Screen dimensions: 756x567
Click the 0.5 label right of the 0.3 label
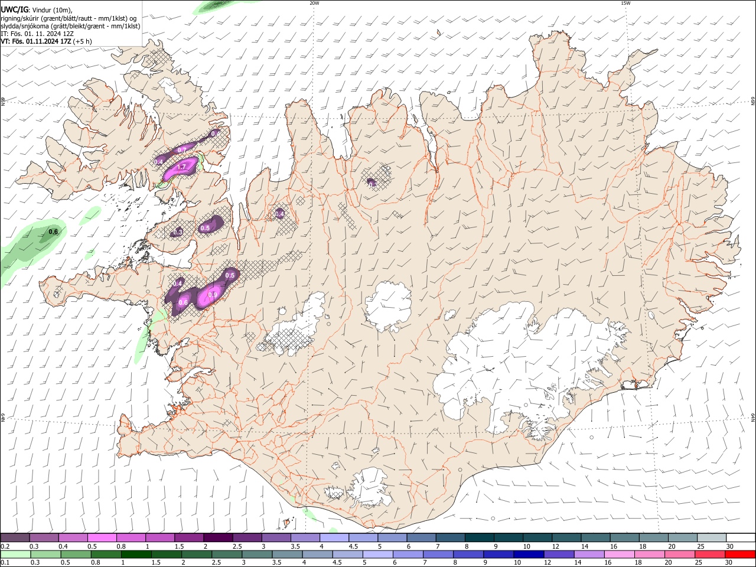click(206, 228)
